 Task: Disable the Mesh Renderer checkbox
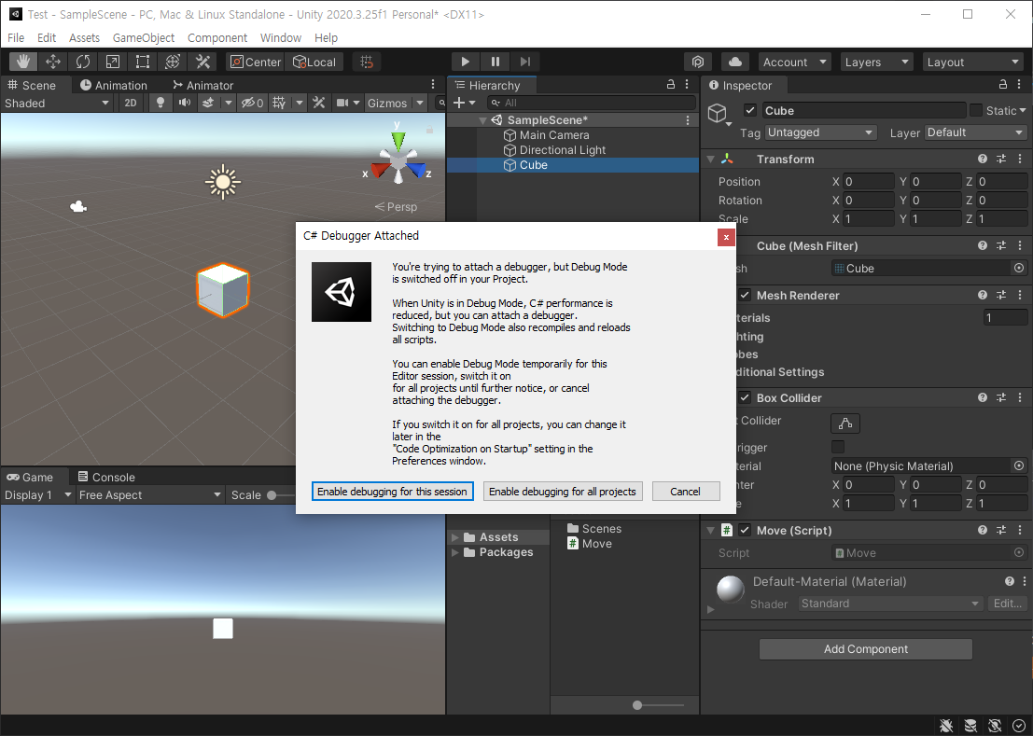click(745, 295)
